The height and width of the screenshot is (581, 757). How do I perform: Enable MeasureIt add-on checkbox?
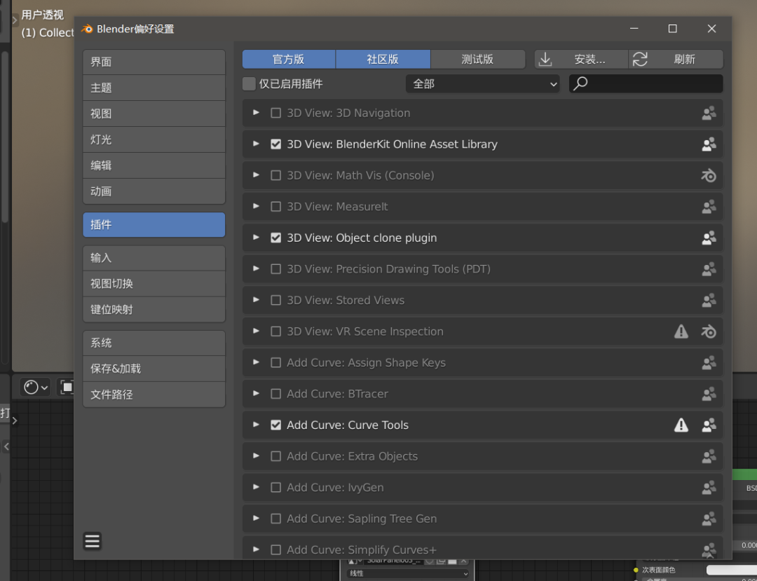point(275,207)
